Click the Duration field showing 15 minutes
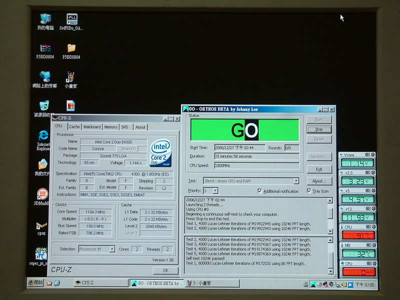This screenshot has height=300, width=400. (x=256, y=156)
